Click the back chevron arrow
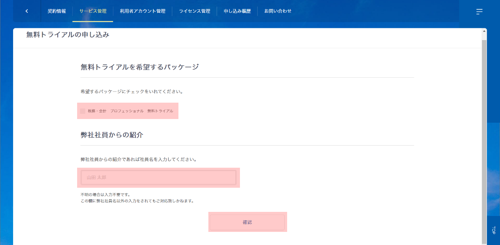 click(27, 11)
